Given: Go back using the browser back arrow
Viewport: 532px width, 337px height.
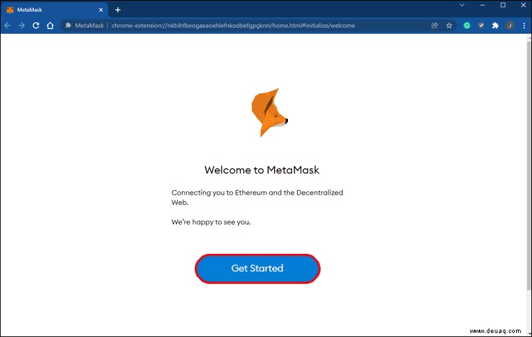Looking at the screenshot, I should coord(7,25).
